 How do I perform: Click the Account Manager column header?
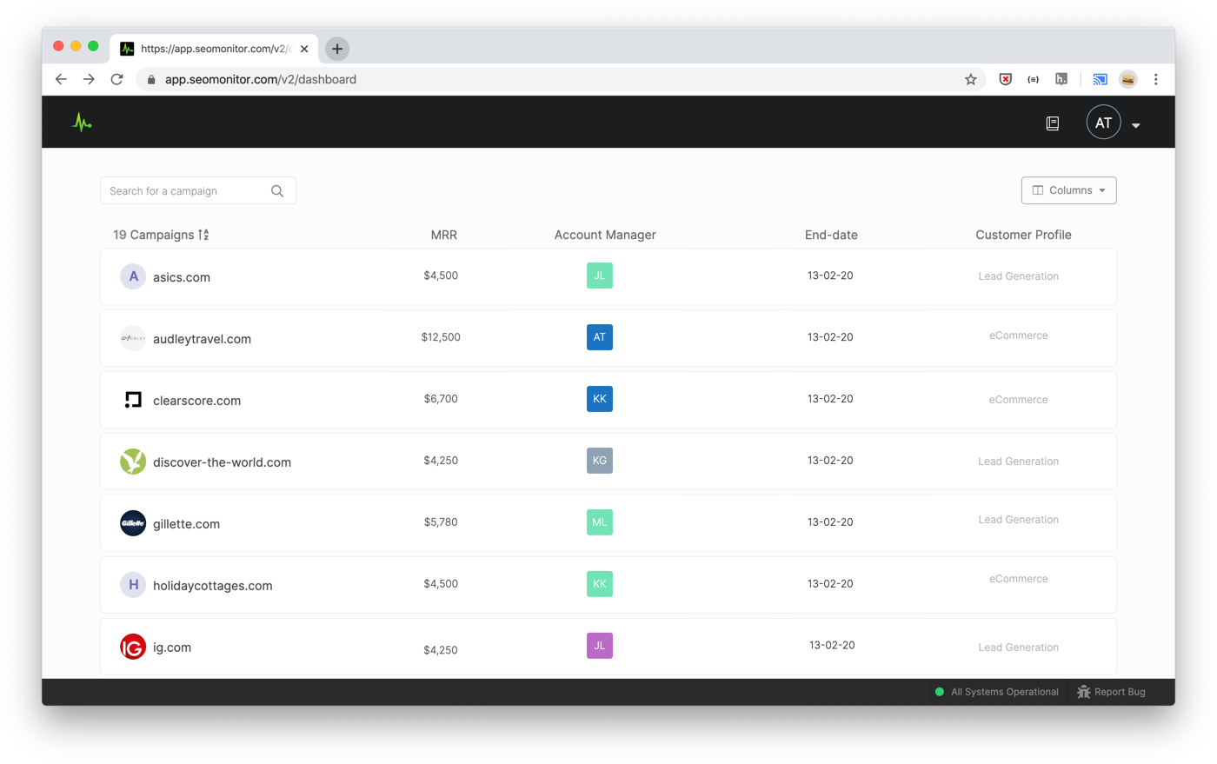pyautogui.click(x=605, y=235)
